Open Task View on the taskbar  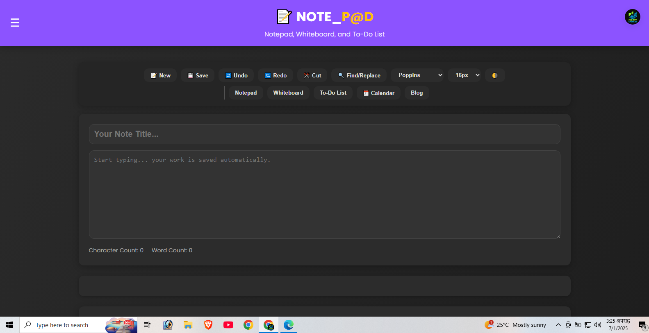click(147, 325)
